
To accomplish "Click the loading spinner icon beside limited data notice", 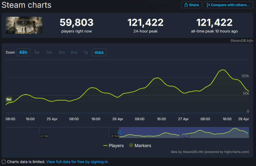I will (x=4, y=162).
